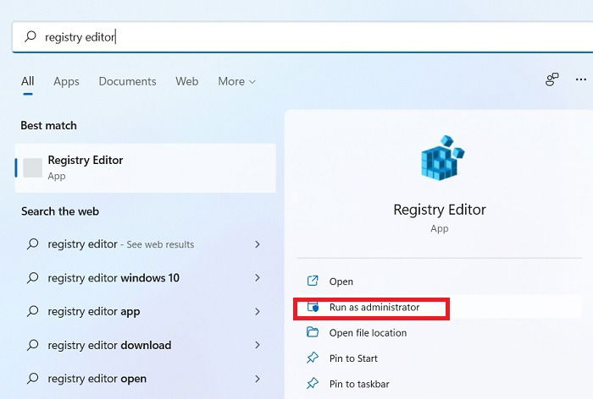Switch to the Documents tab

[127, 81]
